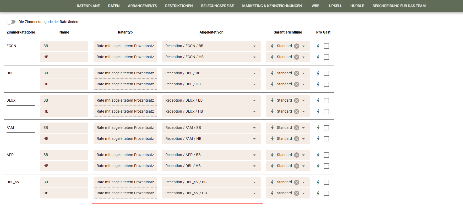Open 'Reception / ECON / BB' dropdown
The width and height of the screenshot is (463, 210).
click(x=211, y=46)
